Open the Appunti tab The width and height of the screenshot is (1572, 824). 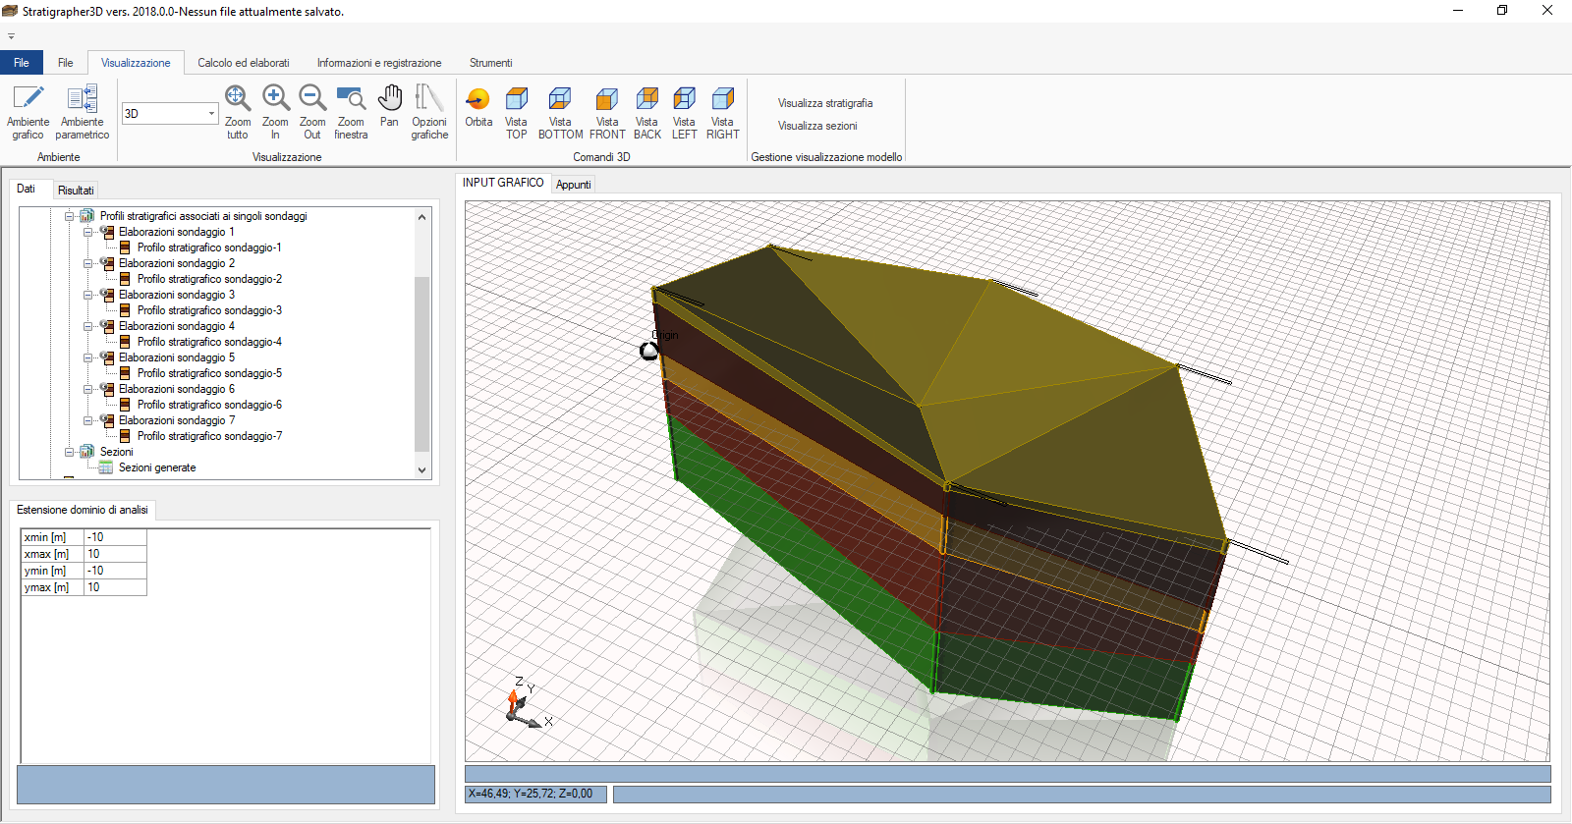coord(574,185)
